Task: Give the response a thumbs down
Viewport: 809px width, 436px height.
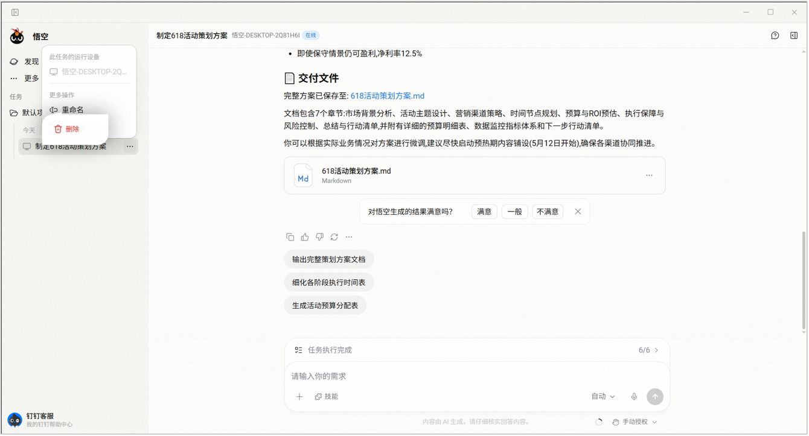Action: [x=319, y=237]
